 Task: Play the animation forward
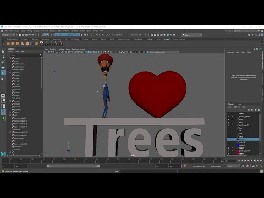[251, 161]
